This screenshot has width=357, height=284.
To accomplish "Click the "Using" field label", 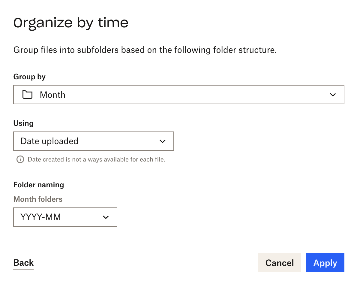I will [x=23, y=123].
